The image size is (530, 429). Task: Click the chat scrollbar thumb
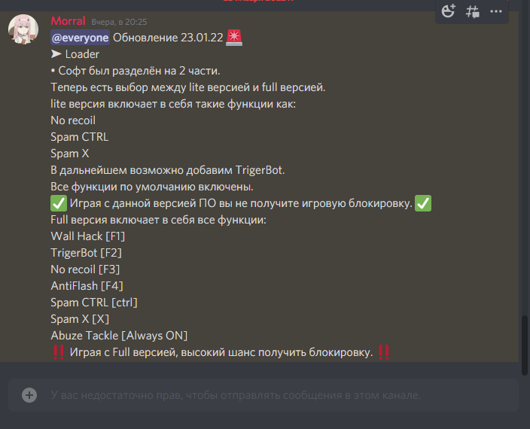(x=525, y=345)
